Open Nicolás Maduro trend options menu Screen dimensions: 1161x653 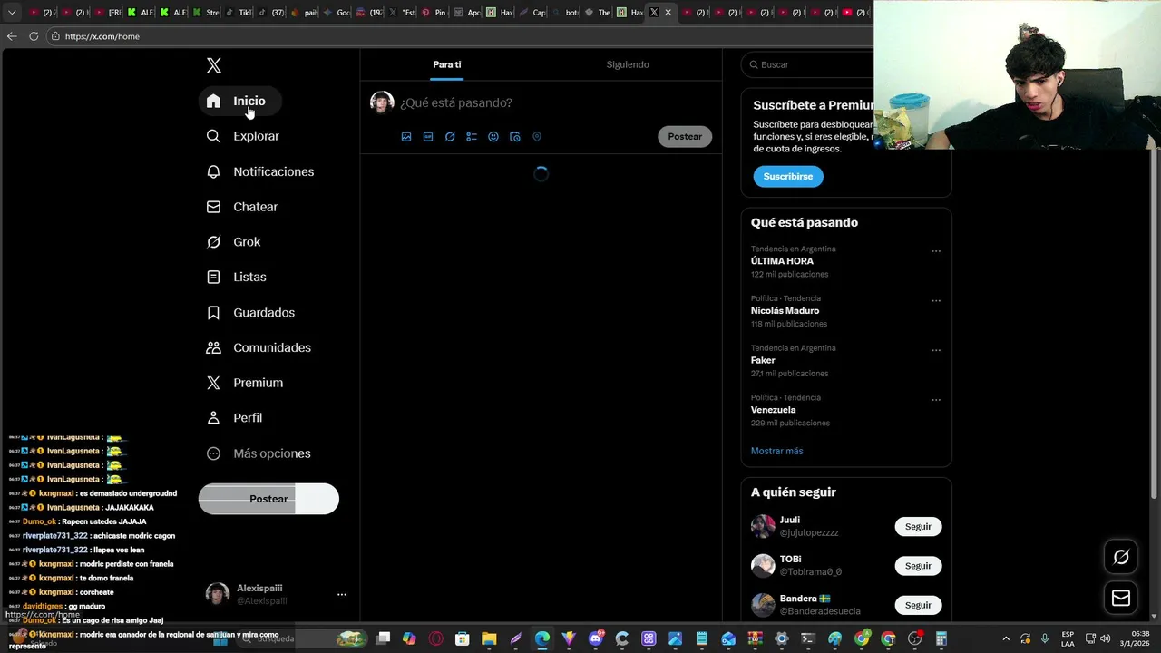[936, 301]
